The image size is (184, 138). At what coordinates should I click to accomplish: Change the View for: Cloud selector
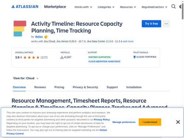pyautogui.click(x=26, y=78)
